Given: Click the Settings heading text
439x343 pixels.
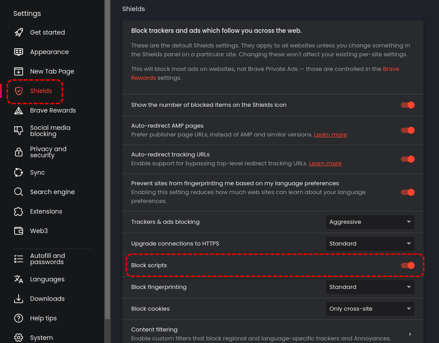Looking at the screenshot, I should coord(27,13).
